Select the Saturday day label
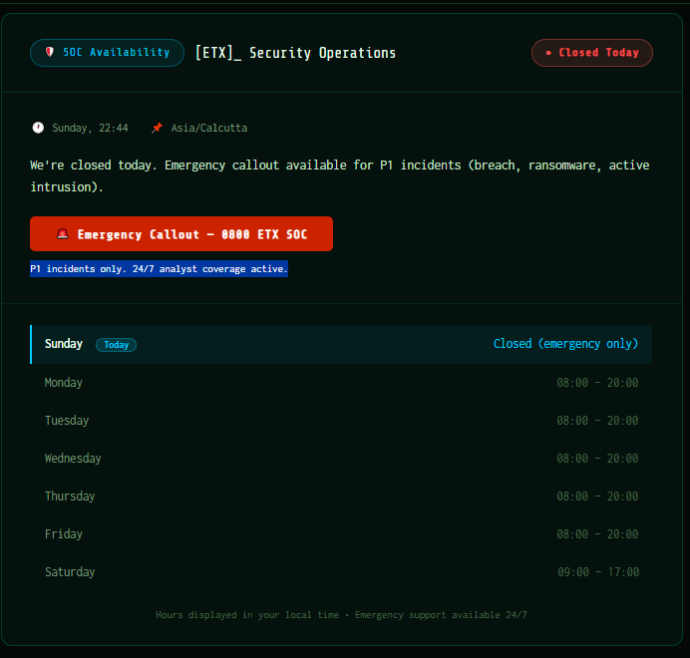The image size is (690, 658). click(70, 571)
